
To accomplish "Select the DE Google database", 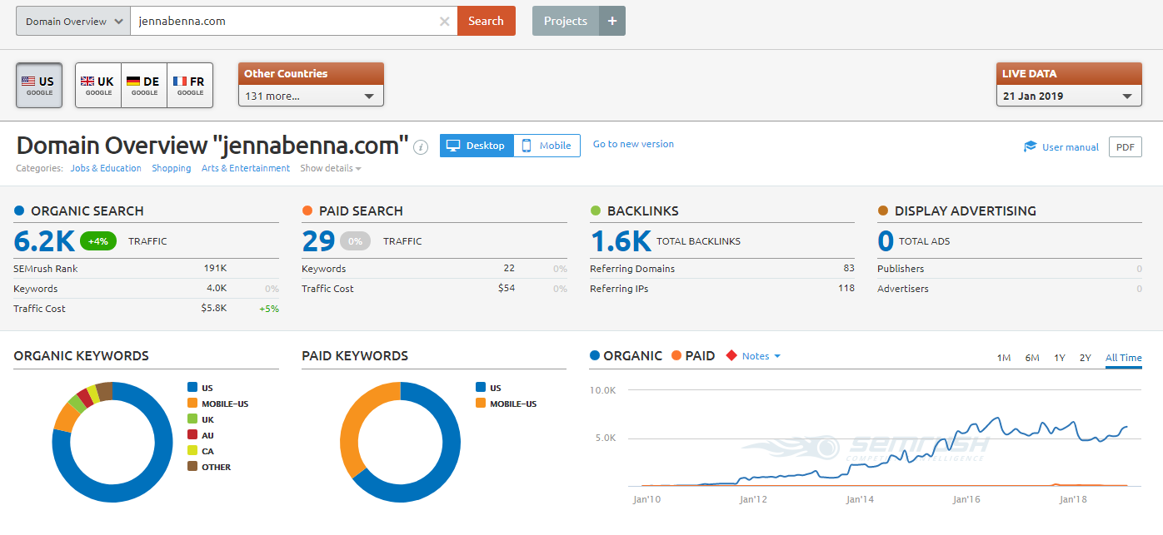I will pyautogui.click(x=144, y=85).
